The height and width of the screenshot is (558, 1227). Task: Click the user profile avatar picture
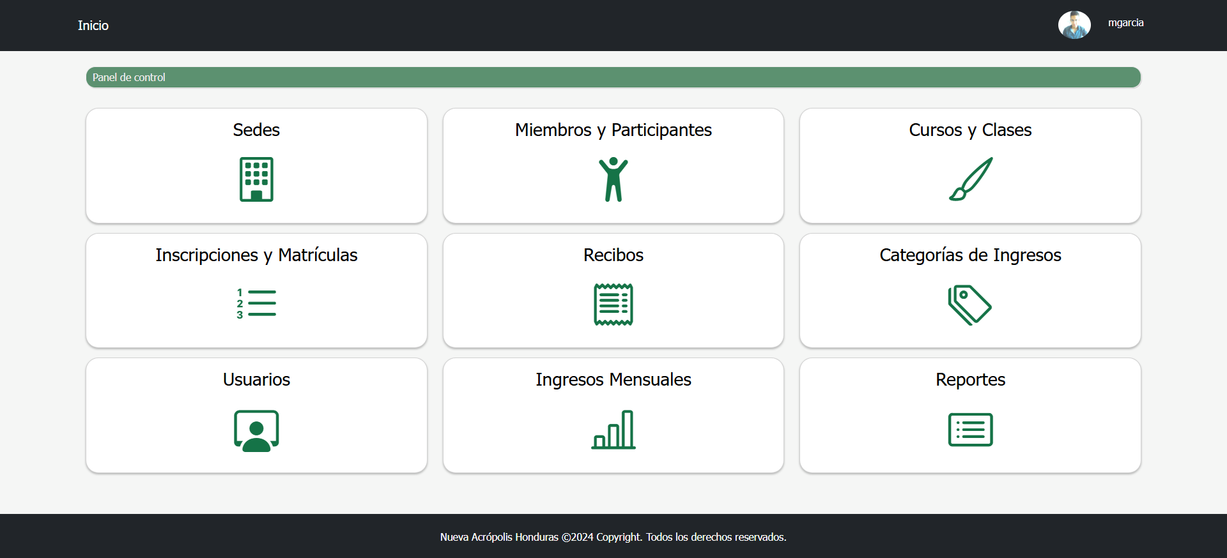click(x=1074, y=25)
